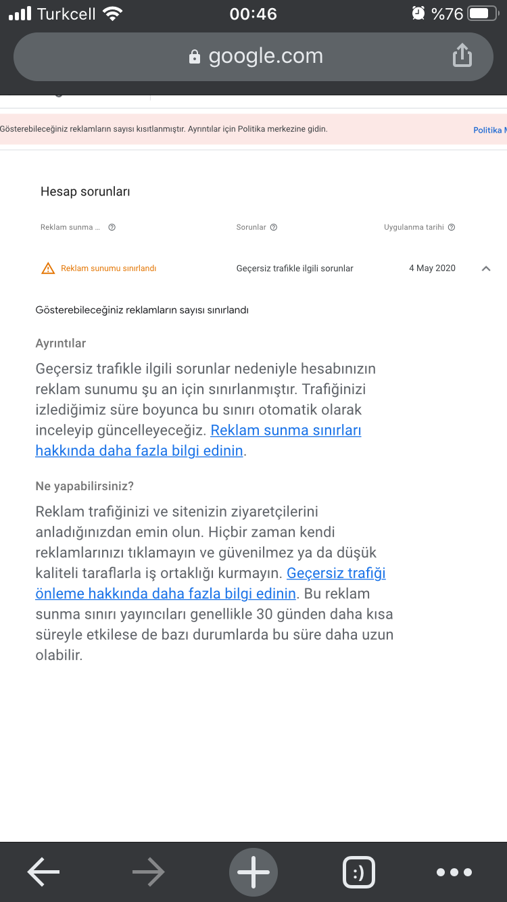Image resolution: width=507 pixels, height=902 pixels.
Task: Click the Reklam sunumu sınırlandı status text
Action: coord(109,268)
